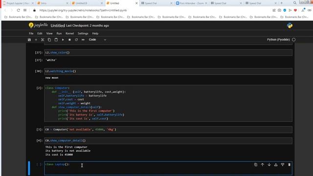The image size is (313, 176).
Task: Switch to the Intro browser tab
Action: [52, 3]
